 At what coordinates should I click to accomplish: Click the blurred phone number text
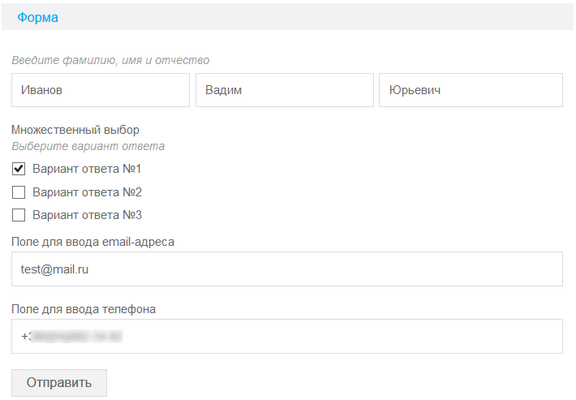(75, 336)
